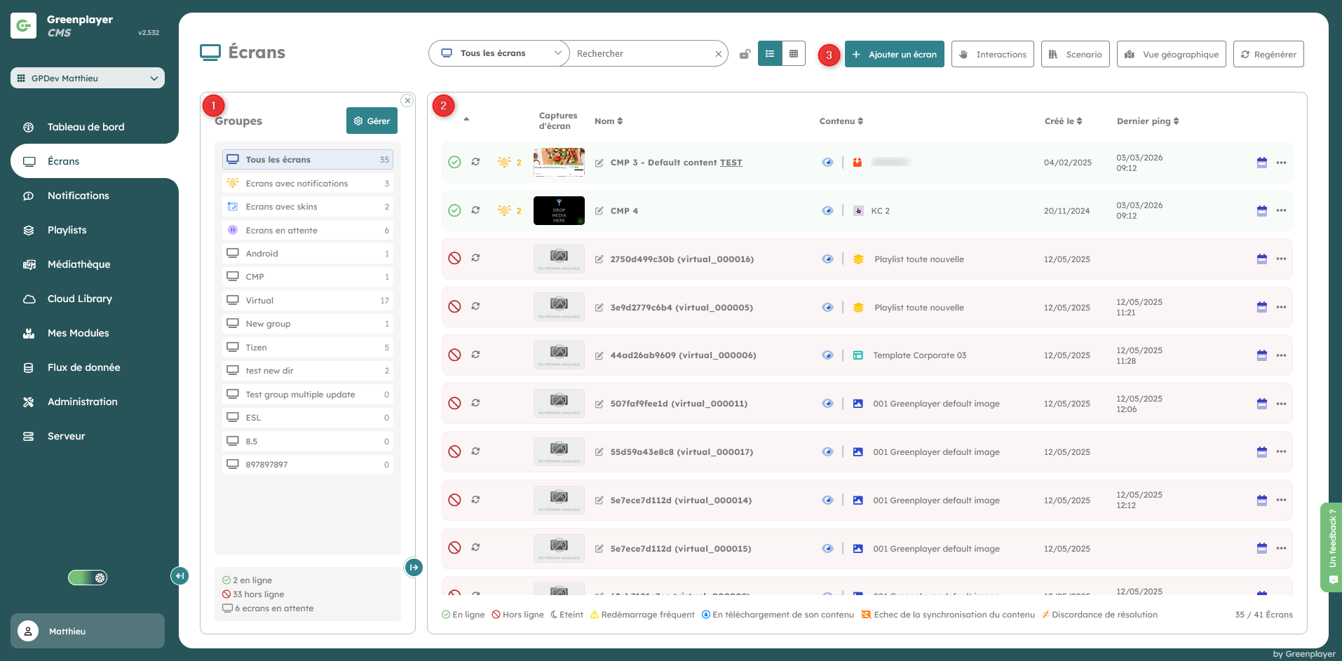This screenshot has width=1342, height=661.
Task: Edit name of 2750d499c30b virtual screen
Action: (599, 259)
